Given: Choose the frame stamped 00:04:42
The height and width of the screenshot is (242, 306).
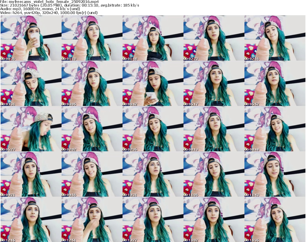Looking at the screenshot, I should tap(153, 83).
